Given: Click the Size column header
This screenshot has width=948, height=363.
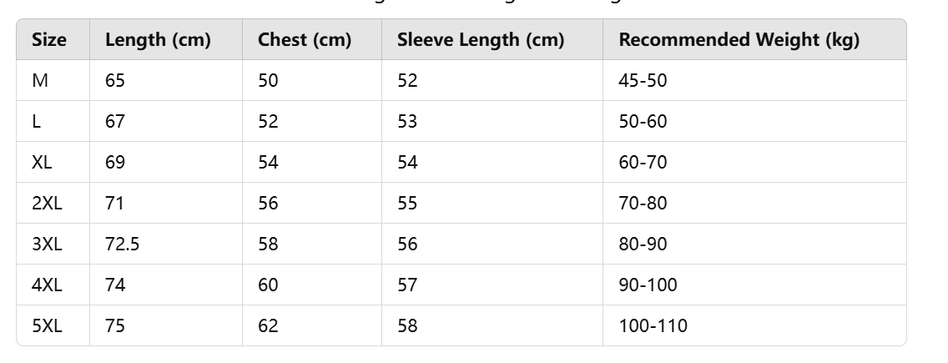Looking at the screenshot, I should tap(49, 40).
